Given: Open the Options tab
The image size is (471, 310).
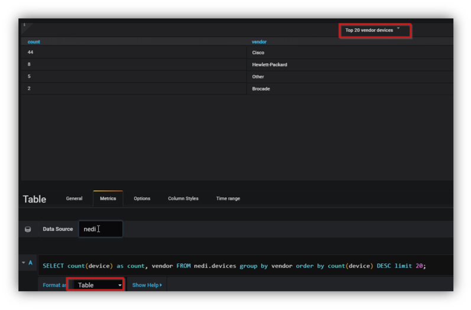Looking at the screenshot, I should coord(142,198).
